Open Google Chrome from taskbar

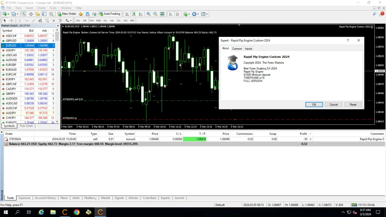[77, 212]
